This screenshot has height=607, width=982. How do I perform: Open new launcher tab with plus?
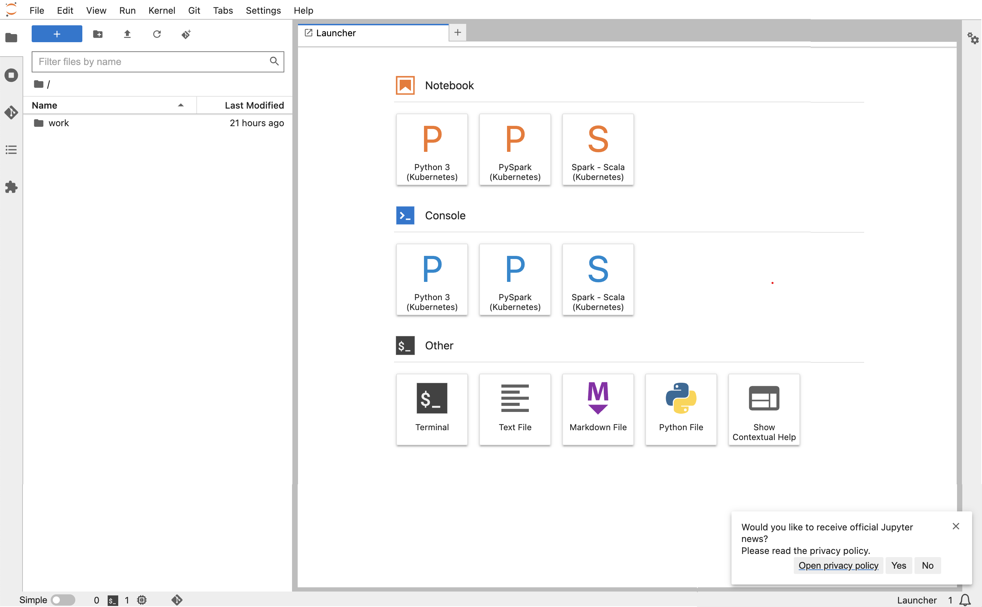pyautogui.click(x=457, y=32)
